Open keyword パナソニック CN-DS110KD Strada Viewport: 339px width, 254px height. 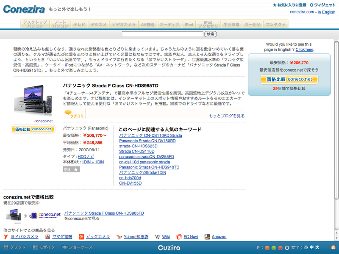click(150, 135)
